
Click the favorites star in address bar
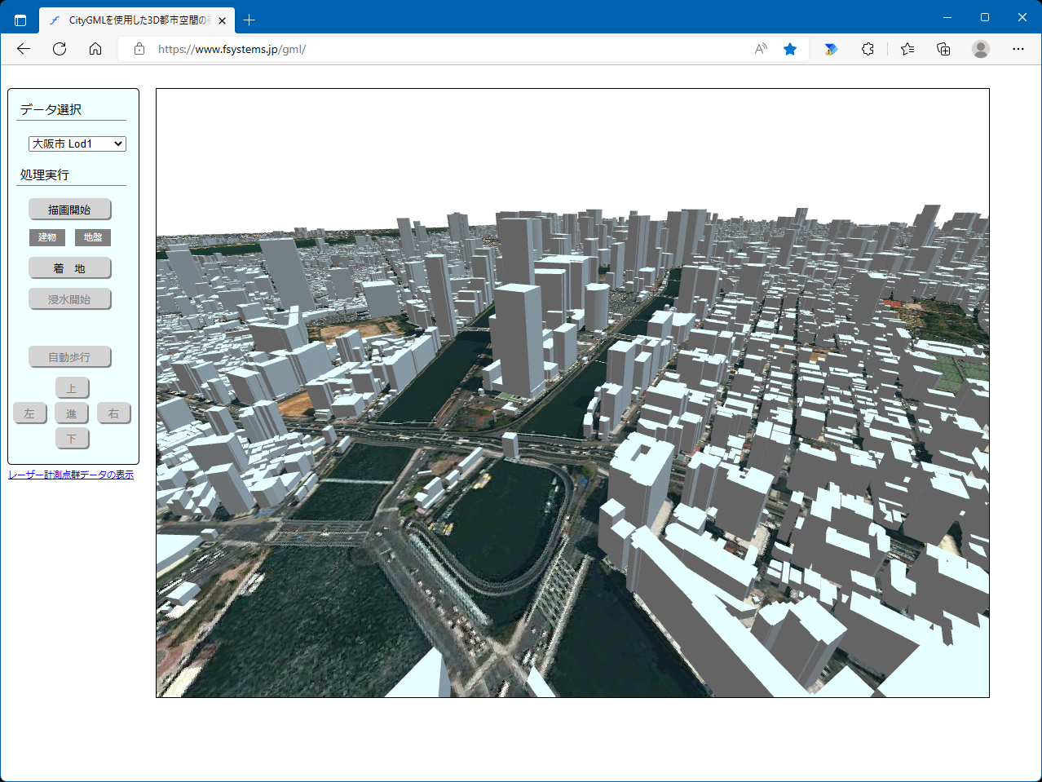pyautogui.click(x=789, y=49)
